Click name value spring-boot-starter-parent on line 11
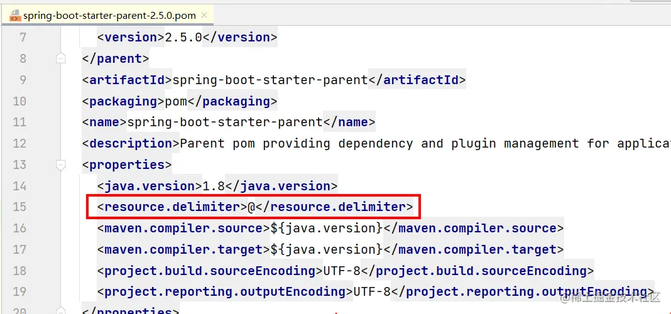The width and height of the screenshot is (671, 314). [x=225, y=122]
